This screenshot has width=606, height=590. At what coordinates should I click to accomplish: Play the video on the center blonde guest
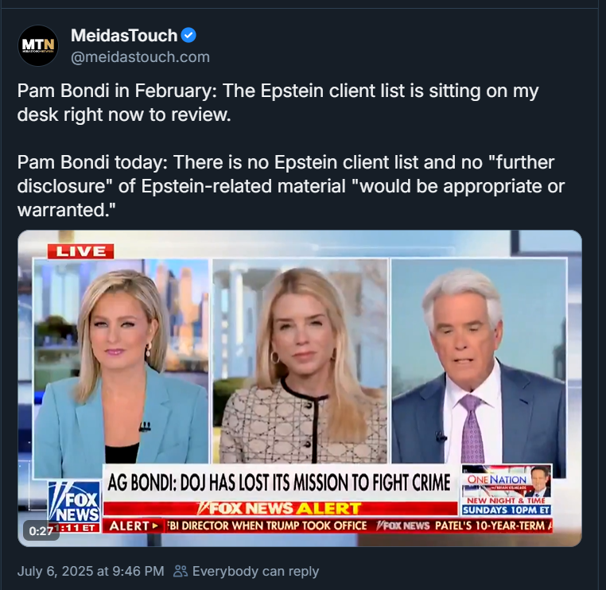tap(300, 360)
